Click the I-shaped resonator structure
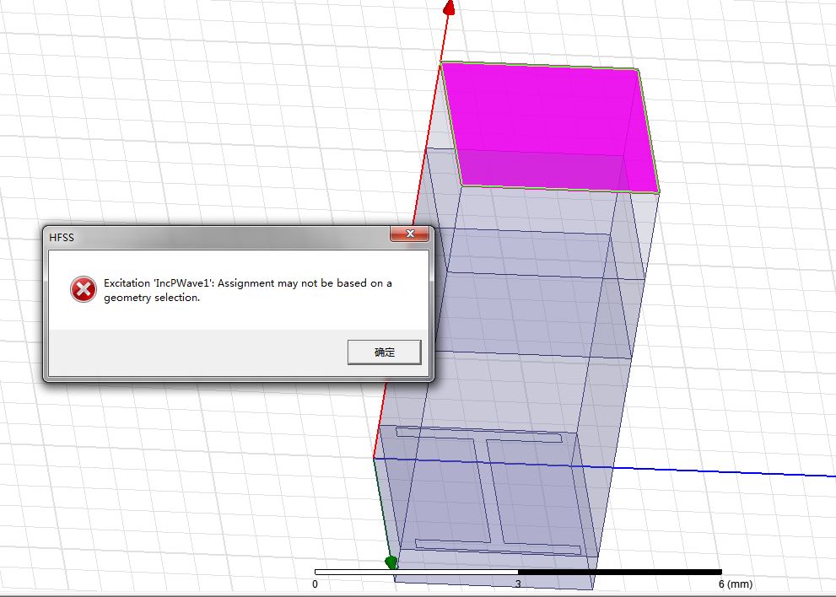Image resolution: width=836 pixels, height=597 pixels. click(488, 491)
